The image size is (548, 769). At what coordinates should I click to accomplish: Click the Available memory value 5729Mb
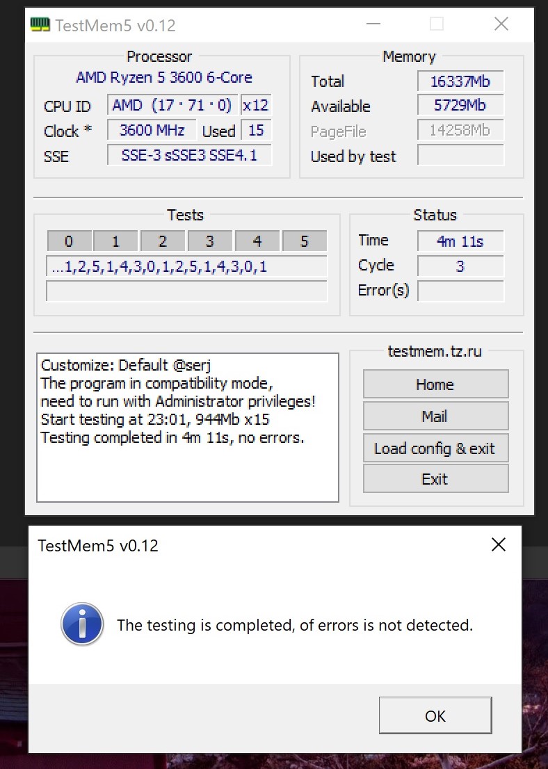coord(460,105)
